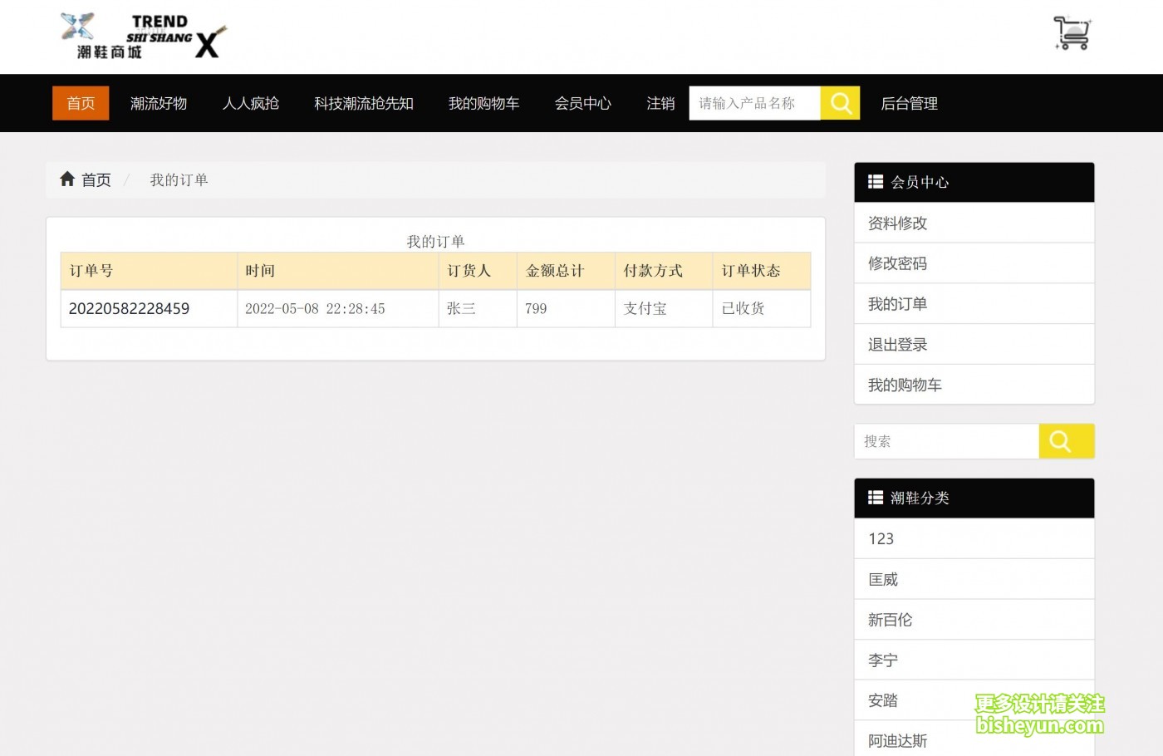
Task: Select 退出登录 in member center
Action: pyautogui.click(x=897, y=344)
